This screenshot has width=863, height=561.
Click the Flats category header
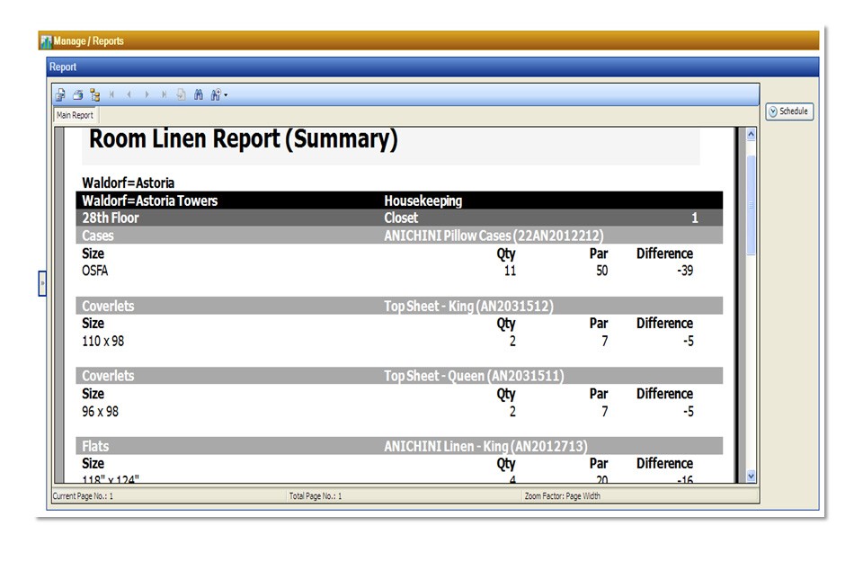pos(95,446)
